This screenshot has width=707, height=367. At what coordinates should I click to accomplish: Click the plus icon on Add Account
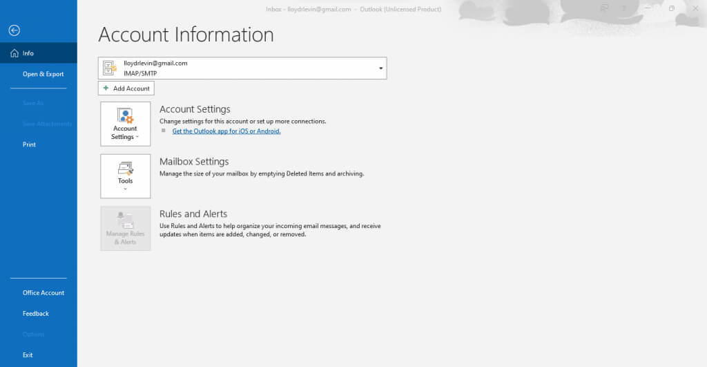coord(106,88)
